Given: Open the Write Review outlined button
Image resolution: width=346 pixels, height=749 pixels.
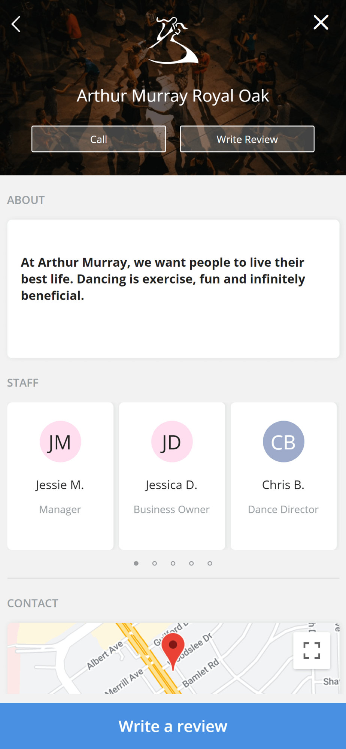Looking at the screenshot, I should click(x=247, y=139).
